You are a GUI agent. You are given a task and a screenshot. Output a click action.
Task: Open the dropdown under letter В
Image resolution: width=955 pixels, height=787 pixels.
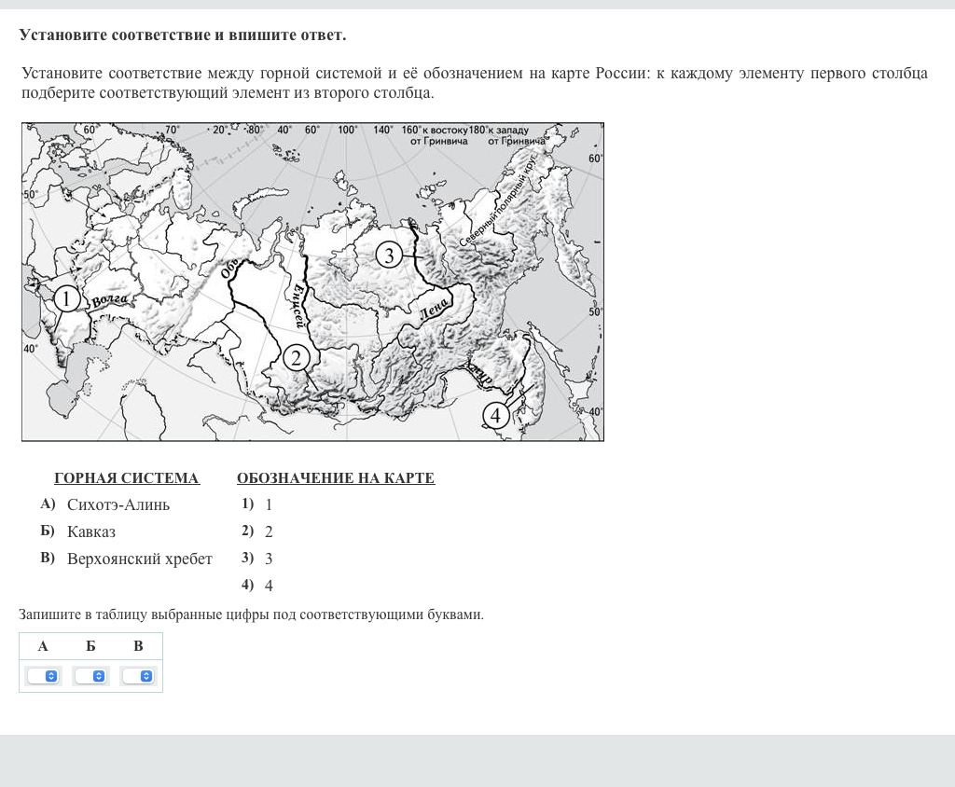click(138, 676)
